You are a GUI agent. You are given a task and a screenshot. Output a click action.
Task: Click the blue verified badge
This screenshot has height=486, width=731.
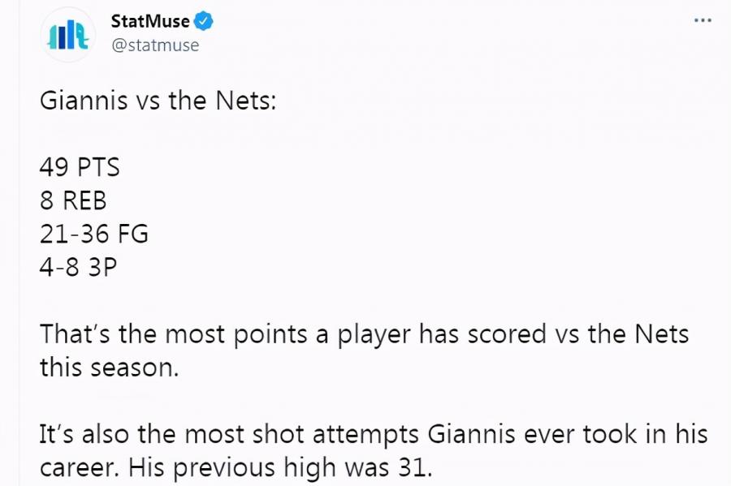(203, 21)
